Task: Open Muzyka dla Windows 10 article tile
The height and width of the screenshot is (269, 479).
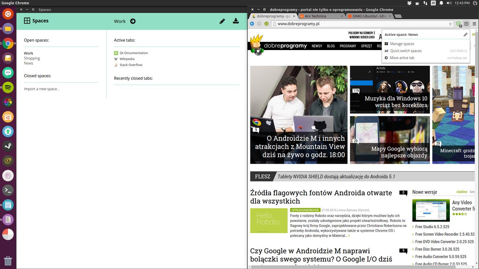Action: pyautogui.click(x=390, y=90)
